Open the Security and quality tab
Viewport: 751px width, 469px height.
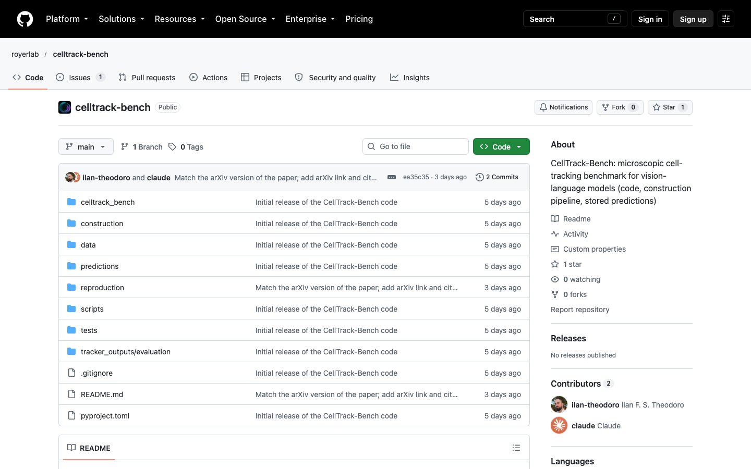[335, 77]
